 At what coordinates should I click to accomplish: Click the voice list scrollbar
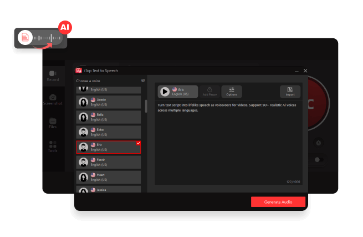click(x=146, y=106)
